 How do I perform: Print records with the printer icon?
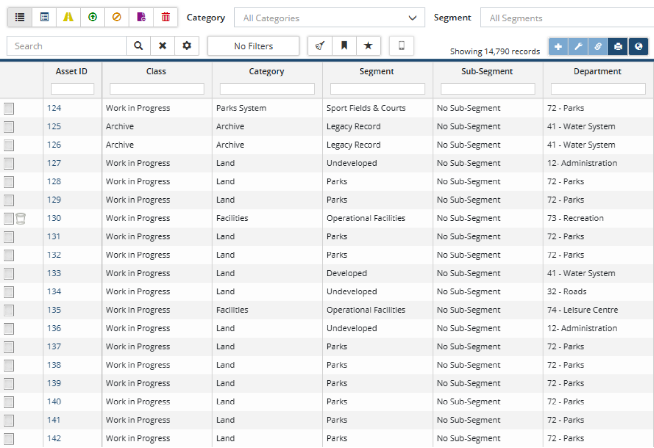tap(618, 47)
